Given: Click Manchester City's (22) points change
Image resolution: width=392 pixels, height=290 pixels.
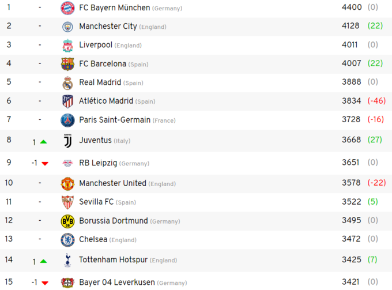Looking at the screenshot, I should tap(375, 26).
